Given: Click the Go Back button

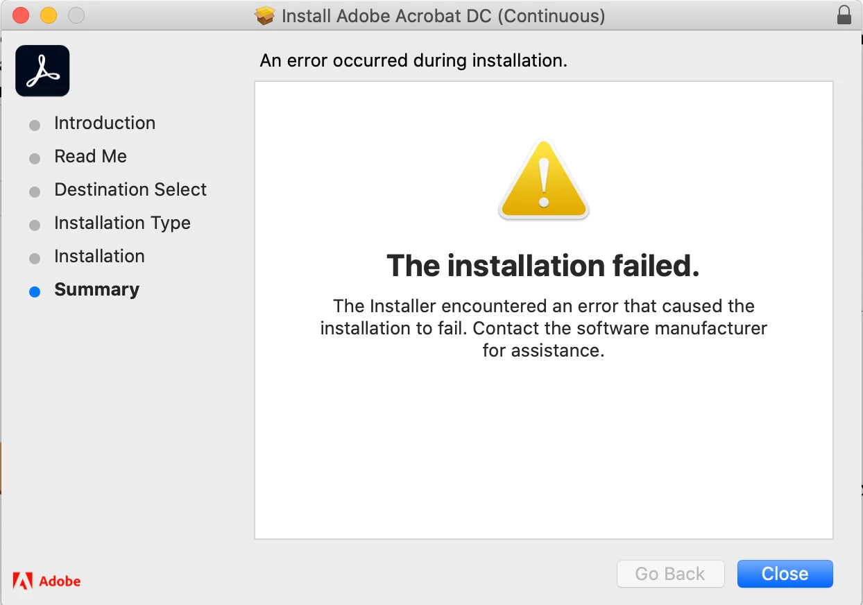Looking at the screenshot, I should coord(670,574).
